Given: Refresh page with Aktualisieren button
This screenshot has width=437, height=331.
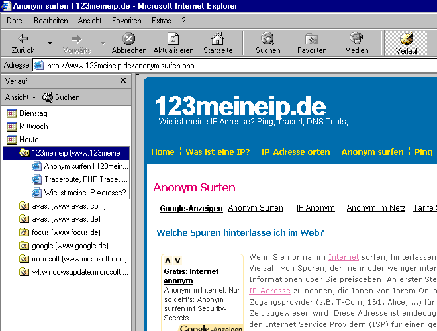Looking at the screenshot, I should click(x=173, y=43).
